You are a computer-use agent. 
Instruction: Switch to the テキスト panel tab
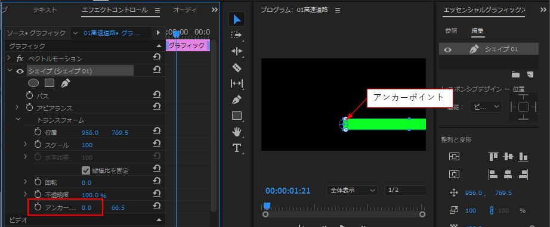pyautogui.click(x=45, y=10)
